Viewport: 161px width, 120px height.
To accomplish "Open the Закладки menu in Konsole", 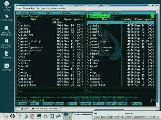I will [x=40, y=8].
